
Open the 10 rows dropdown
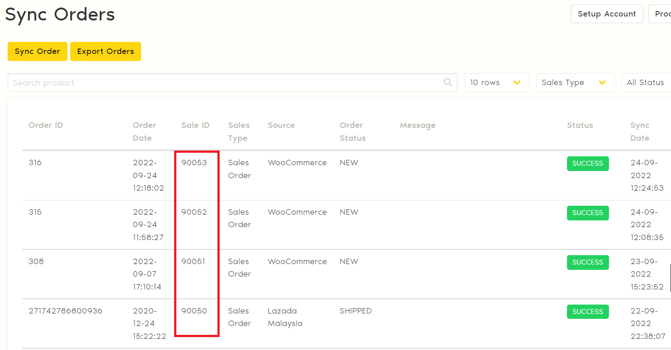tap(496, 82)
